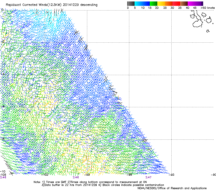Click the 'Rapidscat Corrected Winds(12.5KM)' title
Viewport: 216px width, 190px height.
pos(34,5)
